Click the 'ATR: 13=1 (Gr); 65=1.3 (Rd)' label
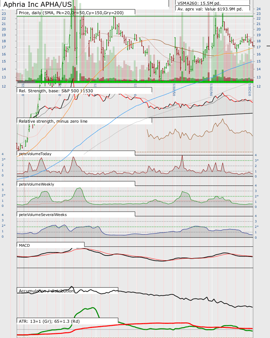The width and height of the screenshot is (270, 338). 49,321
